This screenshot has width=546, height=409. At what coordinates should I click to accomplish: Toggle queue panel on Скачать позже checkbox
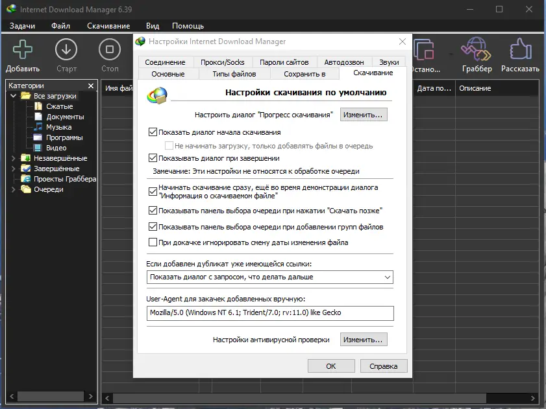[x=153, y=211]
